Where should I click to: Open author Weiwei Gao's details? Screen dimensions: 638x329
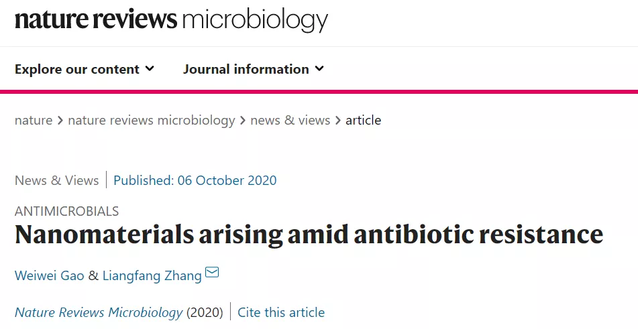[49, 276]
